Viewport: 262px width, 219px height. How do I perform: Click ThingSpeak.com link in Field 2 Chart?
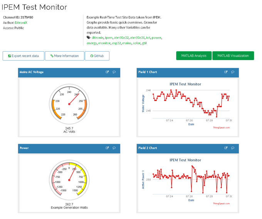pos(221,204)
